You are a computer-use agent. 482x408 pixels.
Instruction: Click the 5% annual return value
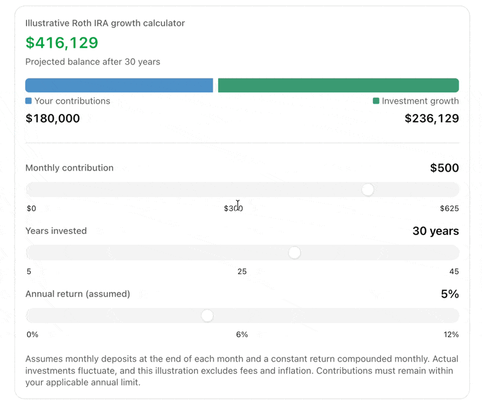click(449, 294)
